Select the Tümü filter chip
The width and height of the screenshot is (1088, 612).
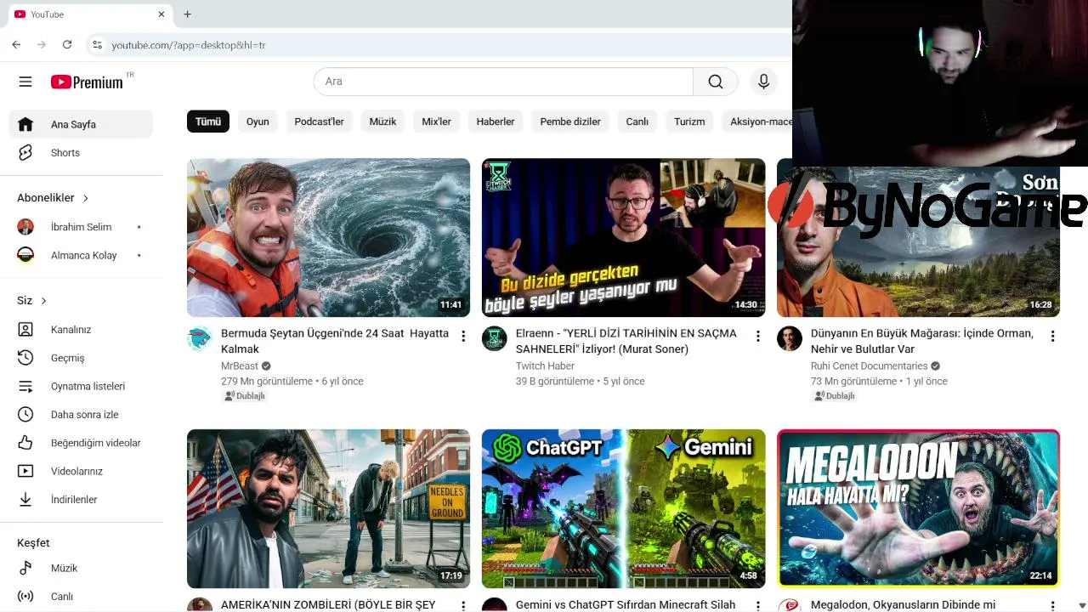pos(208,122)
